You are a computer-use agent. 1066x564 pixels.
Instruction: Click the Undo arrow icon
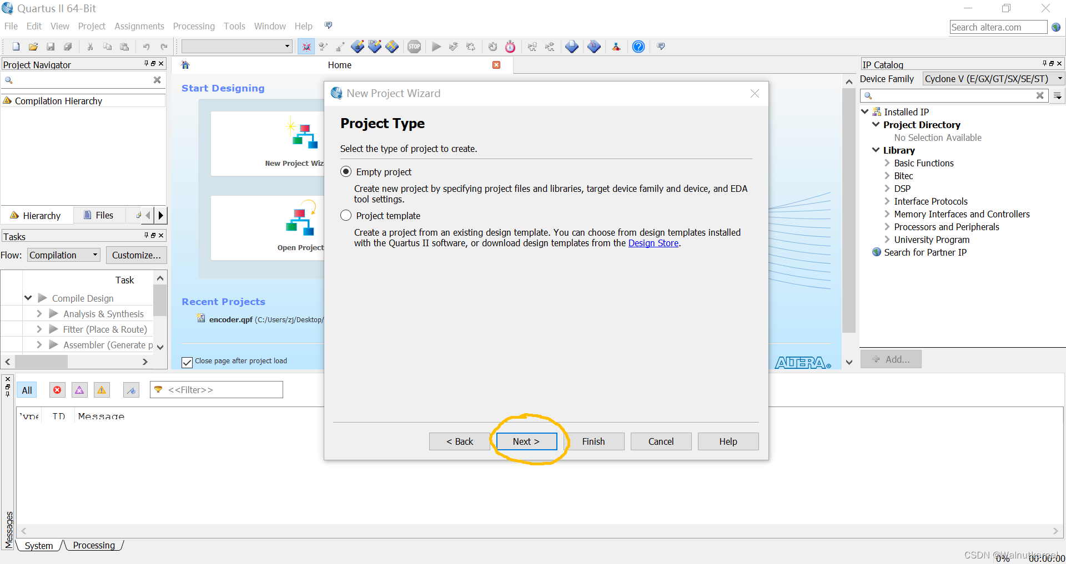pos(147,47)
